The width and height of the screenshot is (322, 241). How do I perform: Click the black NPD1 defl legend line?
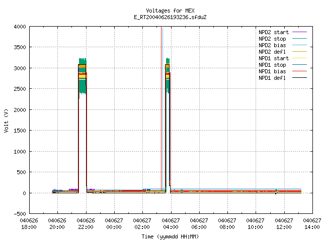[x=299, y=78]
